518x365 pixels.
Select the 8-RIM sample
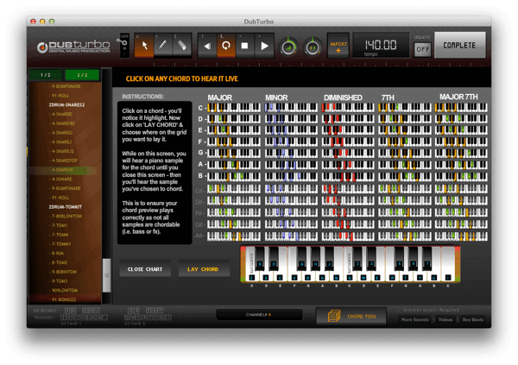tap(58, 254)
